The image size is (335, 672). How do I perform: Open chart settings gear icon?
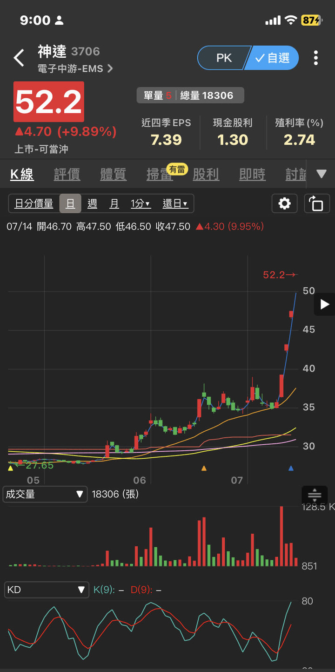pyautogui.click(x=285, y=204)
